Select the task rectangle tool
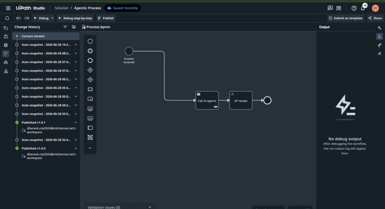 point(90,90)
